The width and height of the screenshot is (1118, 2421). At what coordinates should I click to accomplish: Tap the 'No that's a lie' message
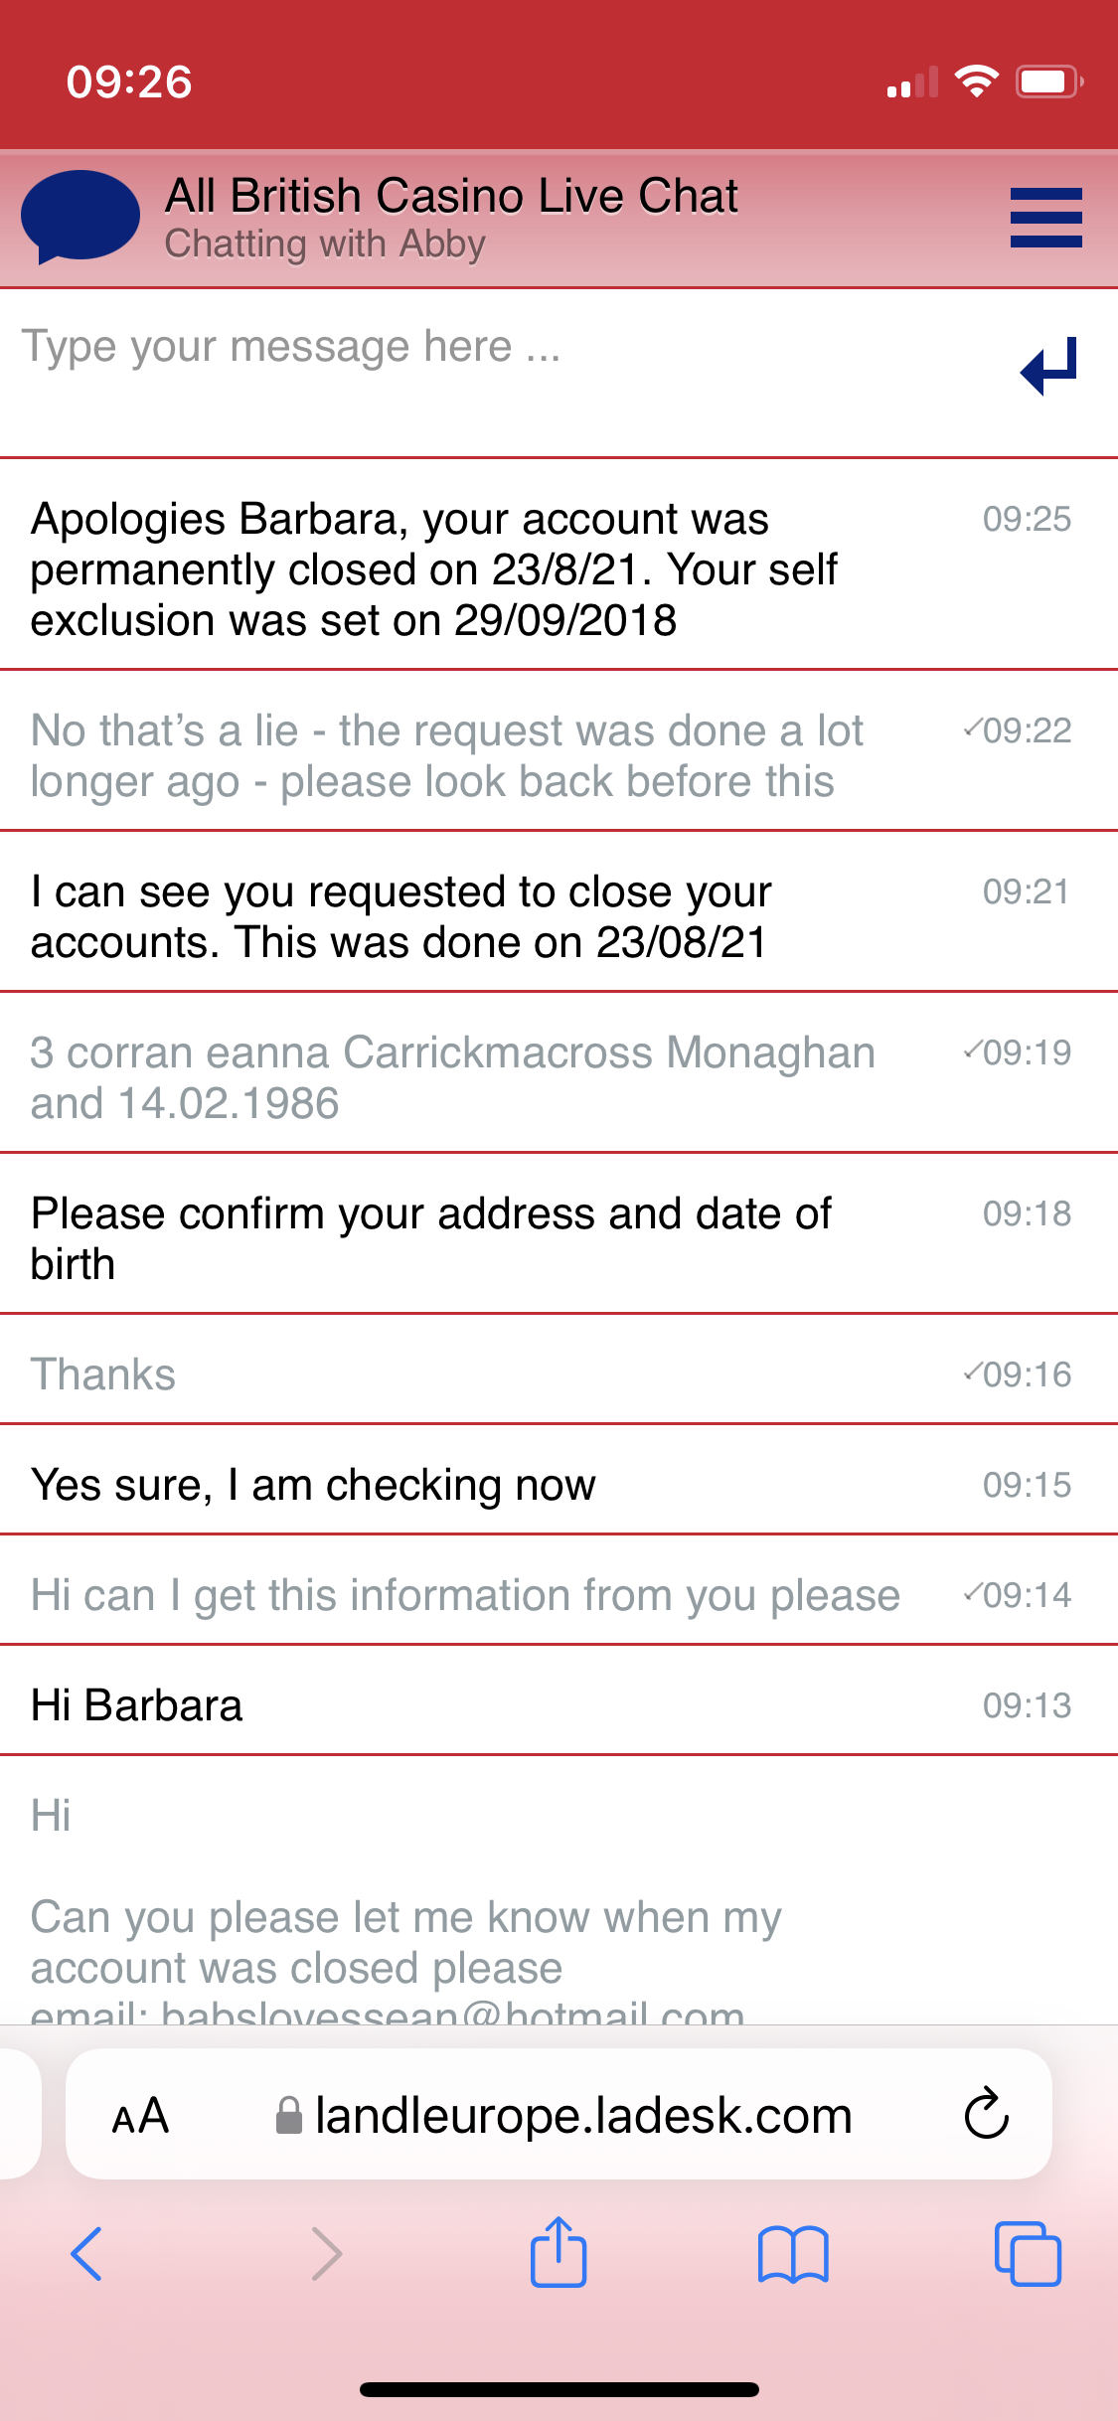tap(447, 755)
